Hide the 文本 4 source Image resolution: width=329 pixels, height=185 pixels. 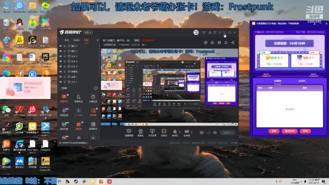(x=60, y=67)
